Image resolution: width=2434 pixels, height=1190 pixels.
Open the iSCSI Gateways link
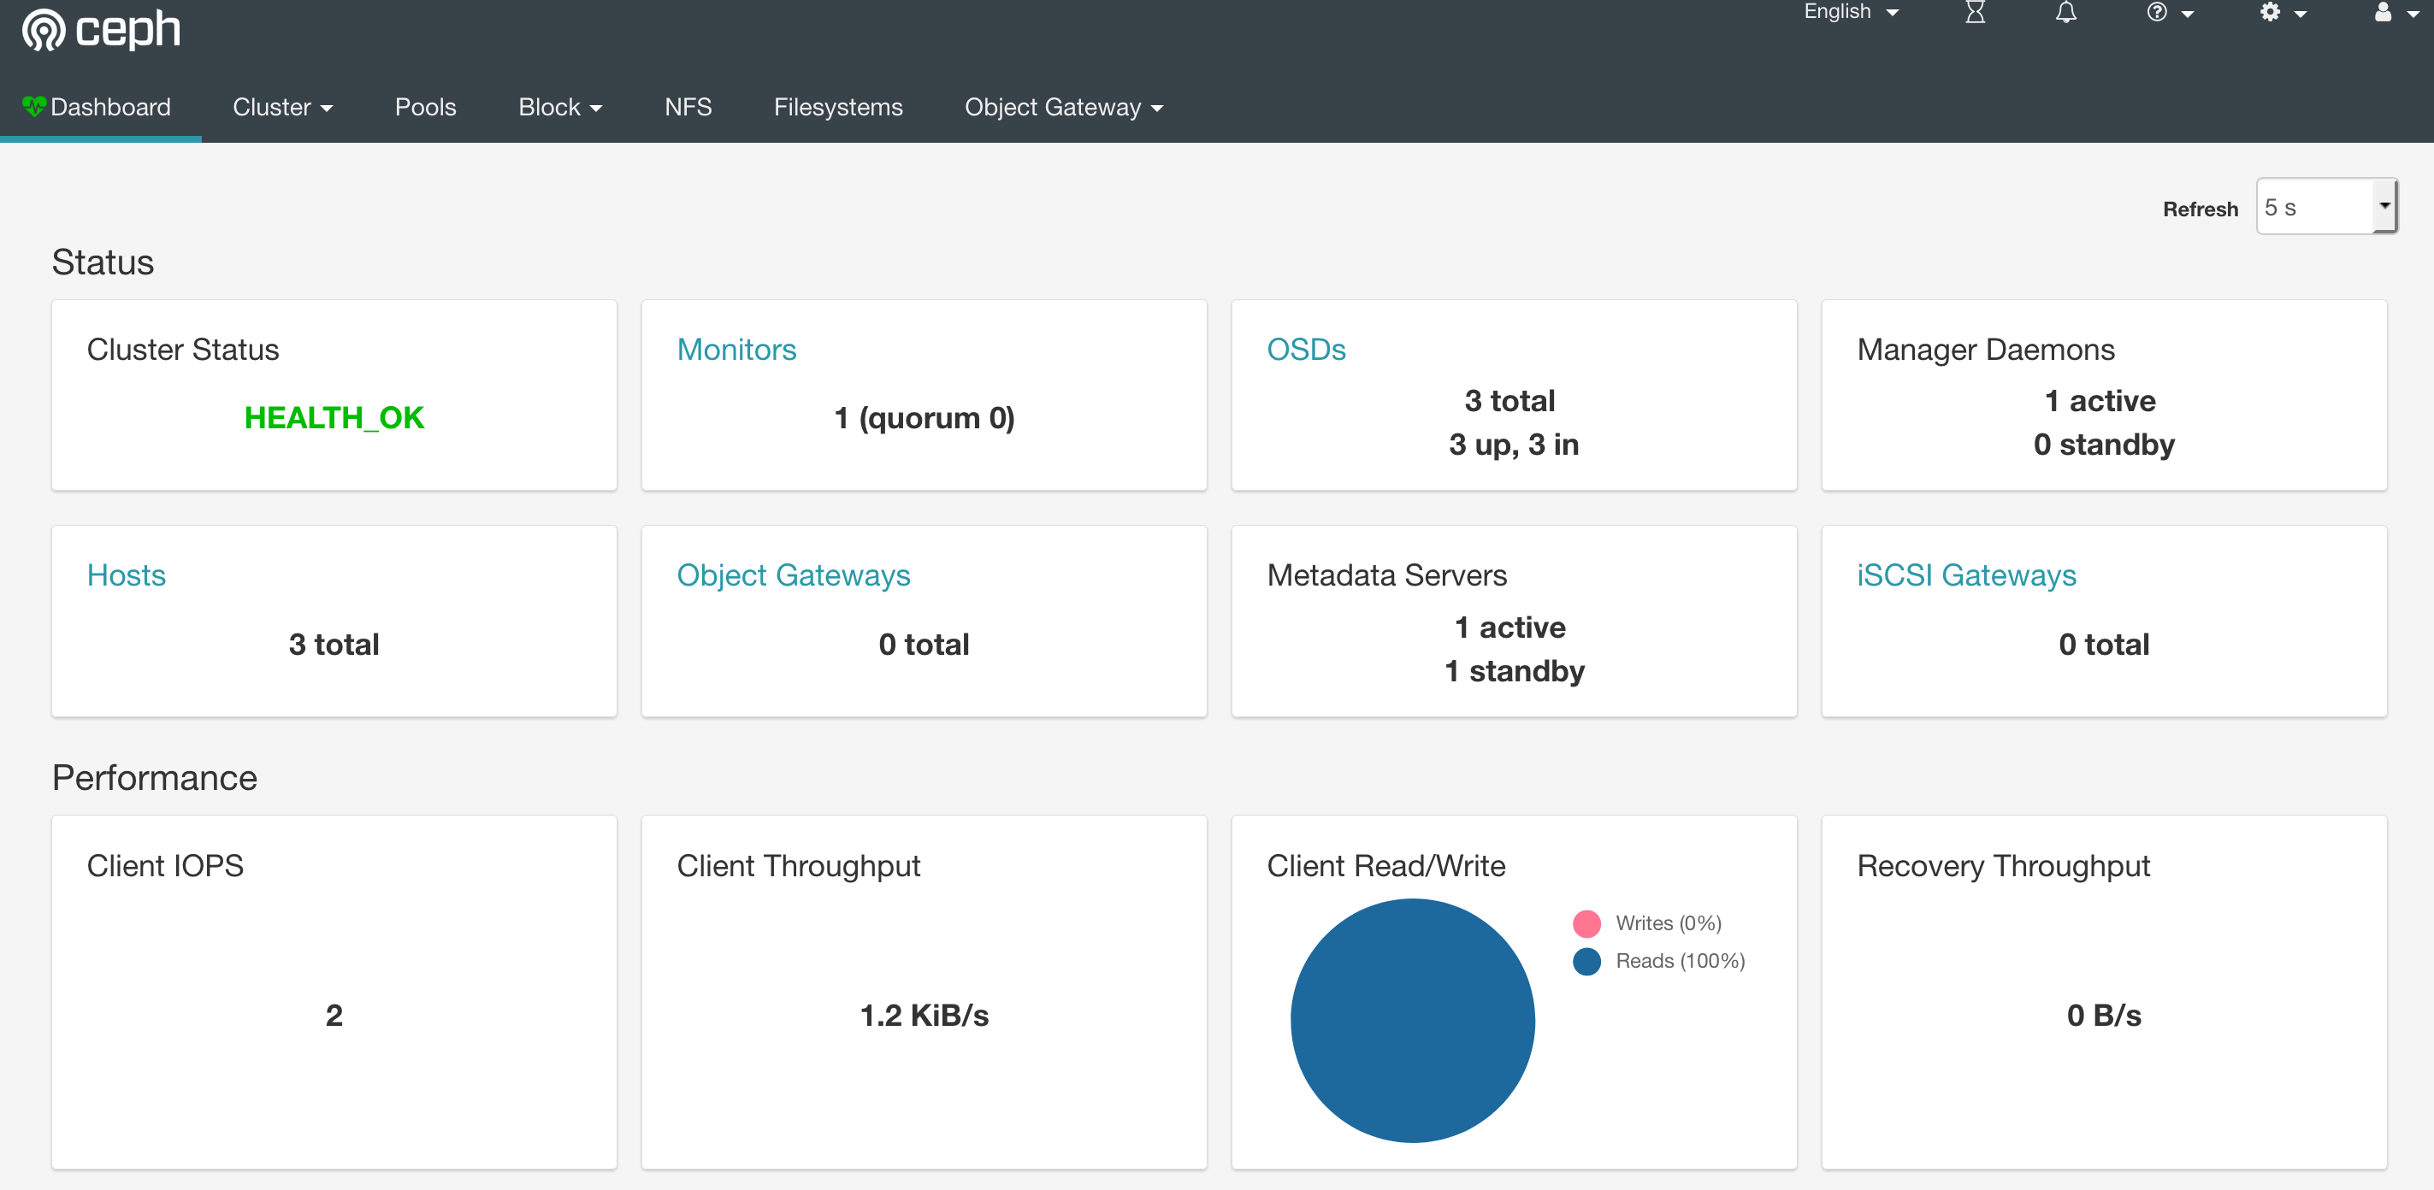point(1966,575)
